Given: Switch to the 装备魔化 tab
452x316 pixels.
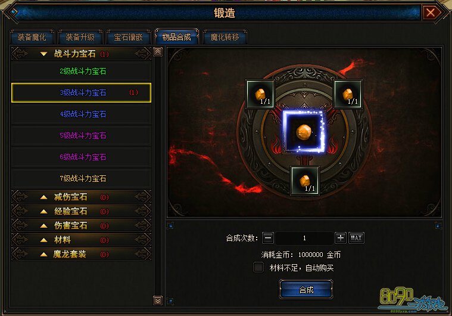Looking at the screenshot, I should click(x=32, y=37).
